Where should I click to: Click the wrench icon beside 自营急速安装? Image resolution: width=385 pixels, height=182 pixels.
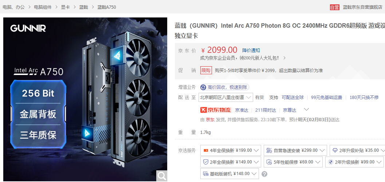point(269,150)
